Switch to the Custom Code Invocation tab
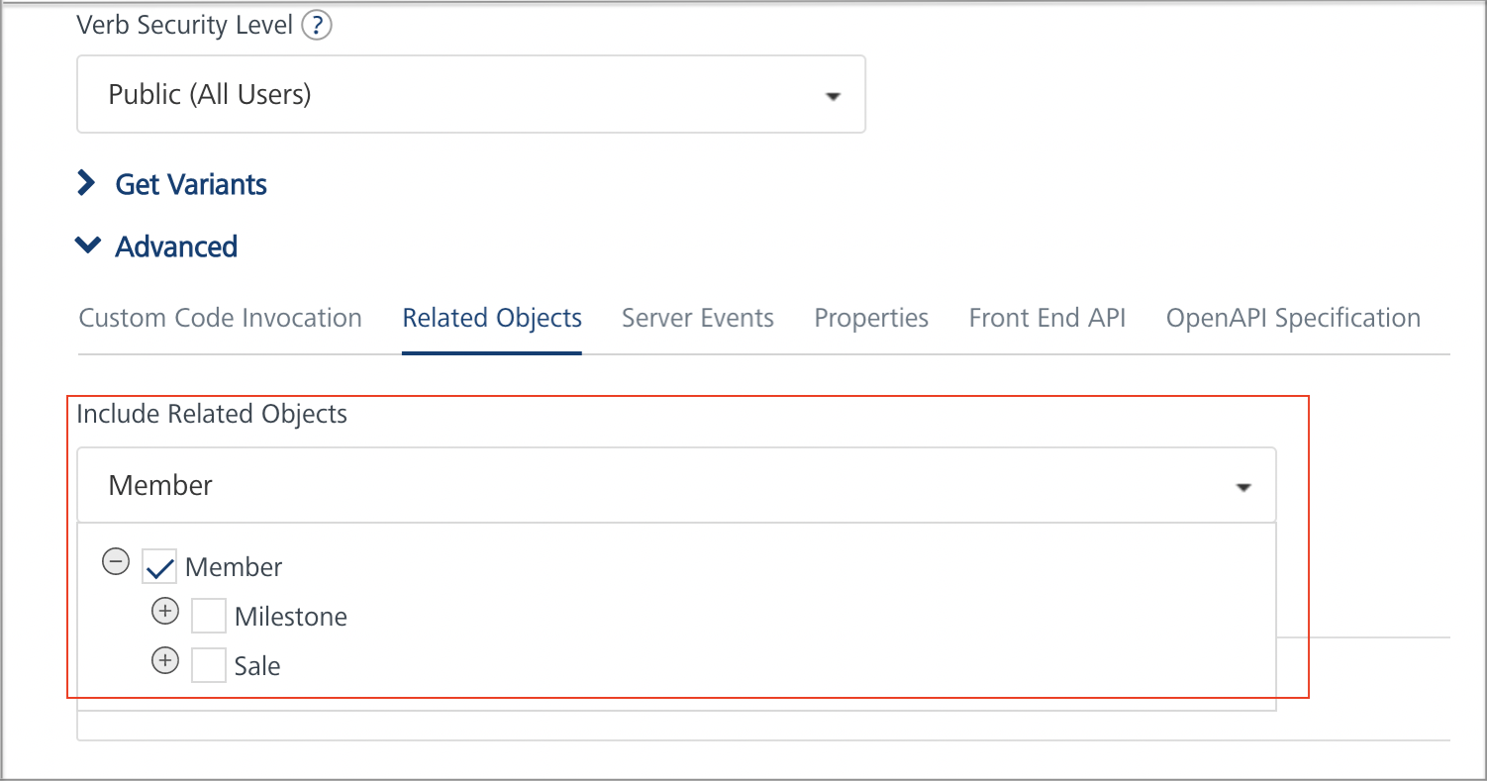This screenshot has height=781, width=1487. click(221, 318)
